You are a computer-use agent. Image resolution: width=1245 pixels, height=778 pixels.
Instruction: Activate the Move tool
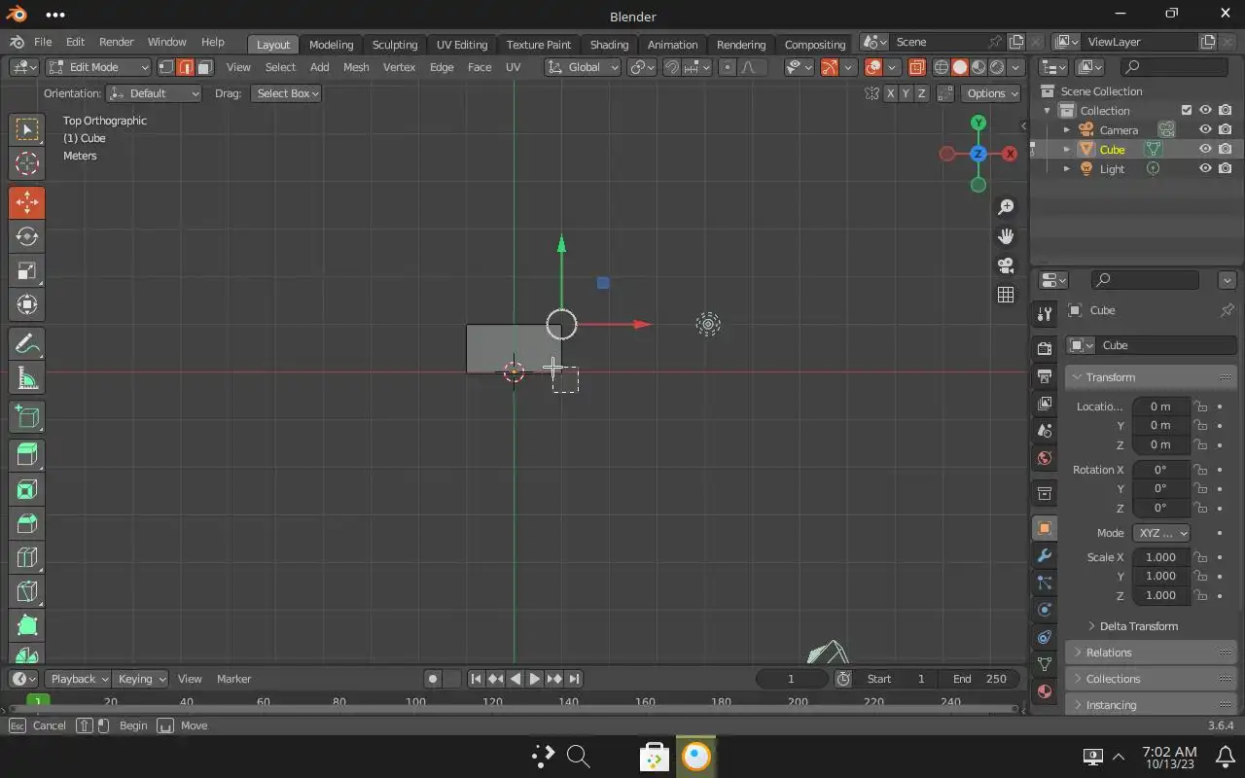(27, 203)
